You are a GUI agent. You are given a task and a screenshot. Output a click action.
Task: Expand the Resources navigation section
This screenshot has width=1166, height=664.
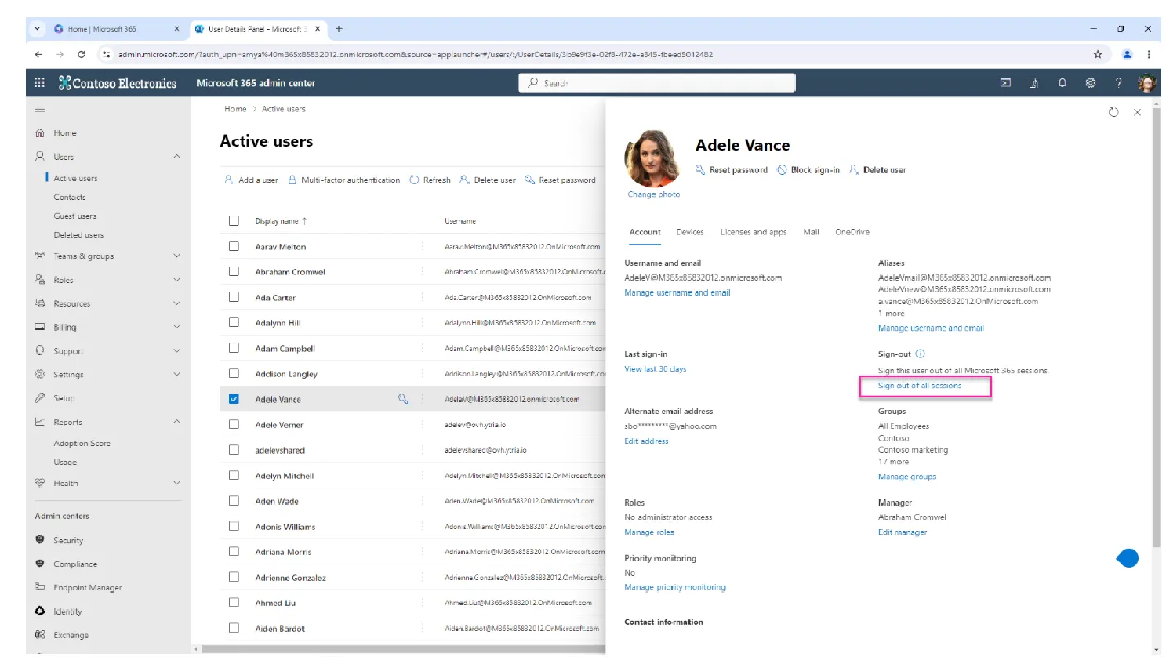177,303
